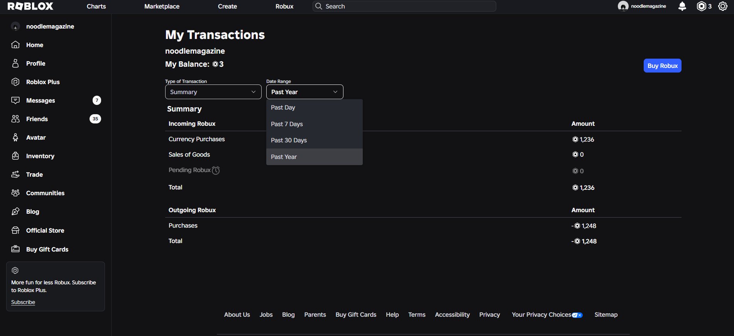The height and width of the screenshot is (336, 734).
Task: Click the Subscribe link for Roblox Plus
Action: click(23, 302)
